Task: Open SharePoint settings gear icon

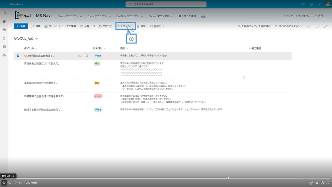Action: (311, 4)
